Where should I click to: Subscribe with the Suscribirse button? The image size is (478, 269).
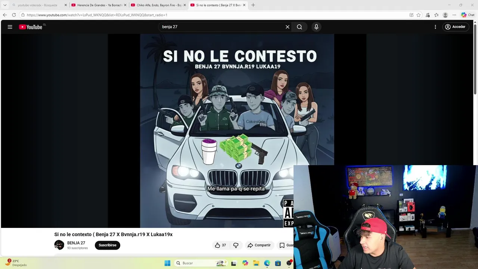pos(108,245)
